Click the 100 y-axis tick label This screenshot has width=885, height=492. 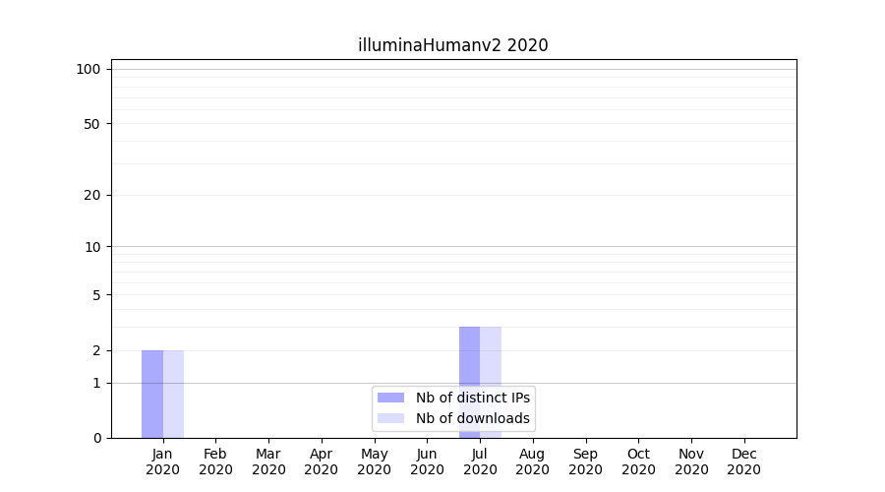tap(88, 69)
